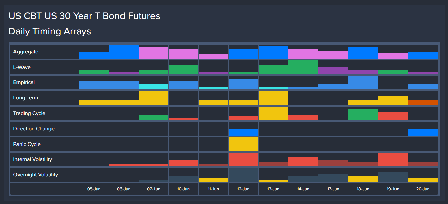Click the Long Term label
Image resolution: width=448 pixels, height=204 pixels.
(26, 98)
